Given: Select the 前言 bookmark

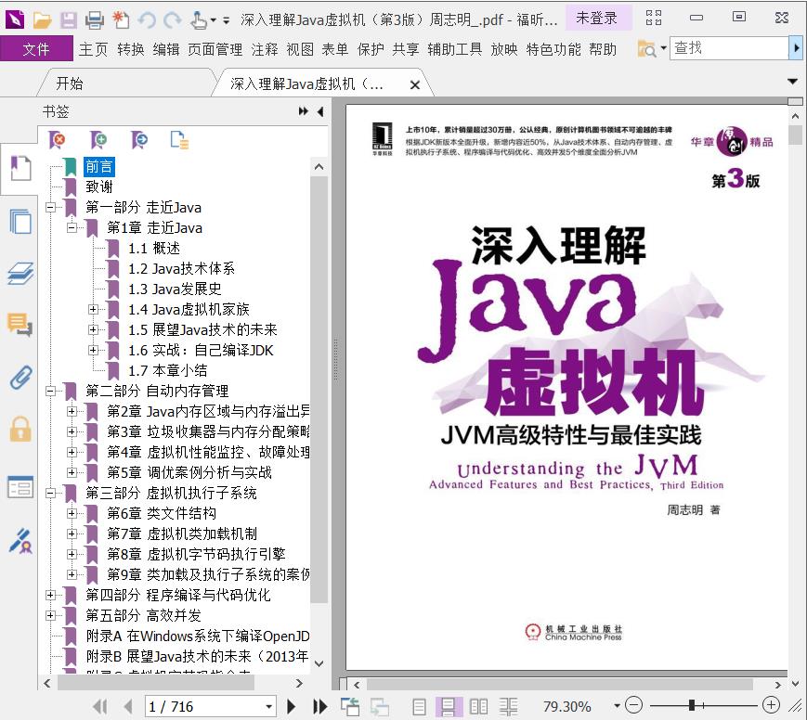Looking at the screenshot, I should tap(98, 167).
